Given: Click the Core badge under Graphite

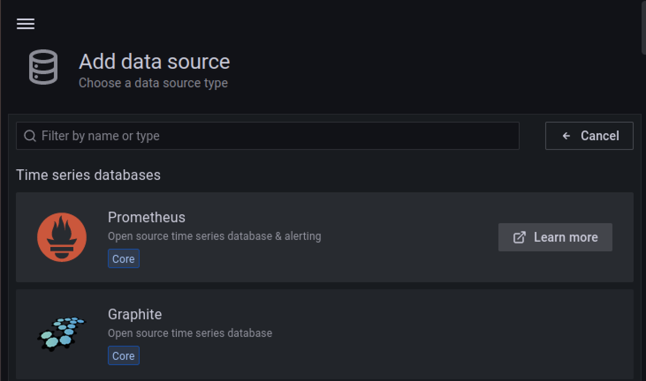Looking at the screenshot, I should pyautogui.click(x=124, y=356).
